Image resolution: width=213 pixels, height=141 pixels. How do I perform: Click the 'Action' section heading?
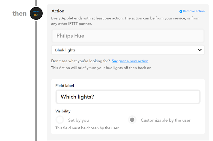pyautogui.click(x=58, y=11)
